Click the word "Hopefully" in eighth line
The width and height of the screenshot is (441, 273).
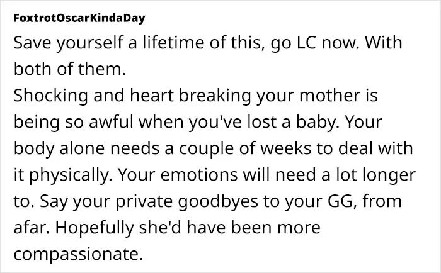tap(94, 227)
